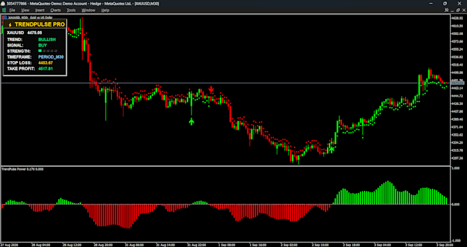Click the XAUUSD price 4475.05 in panel
This screenshot has width=467, height=247.
click(x=24, y=33)
